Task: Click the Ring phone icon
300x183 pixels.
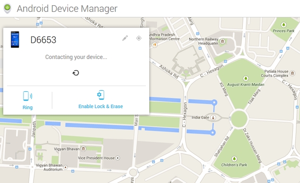Action: click(x=27, y=96)
